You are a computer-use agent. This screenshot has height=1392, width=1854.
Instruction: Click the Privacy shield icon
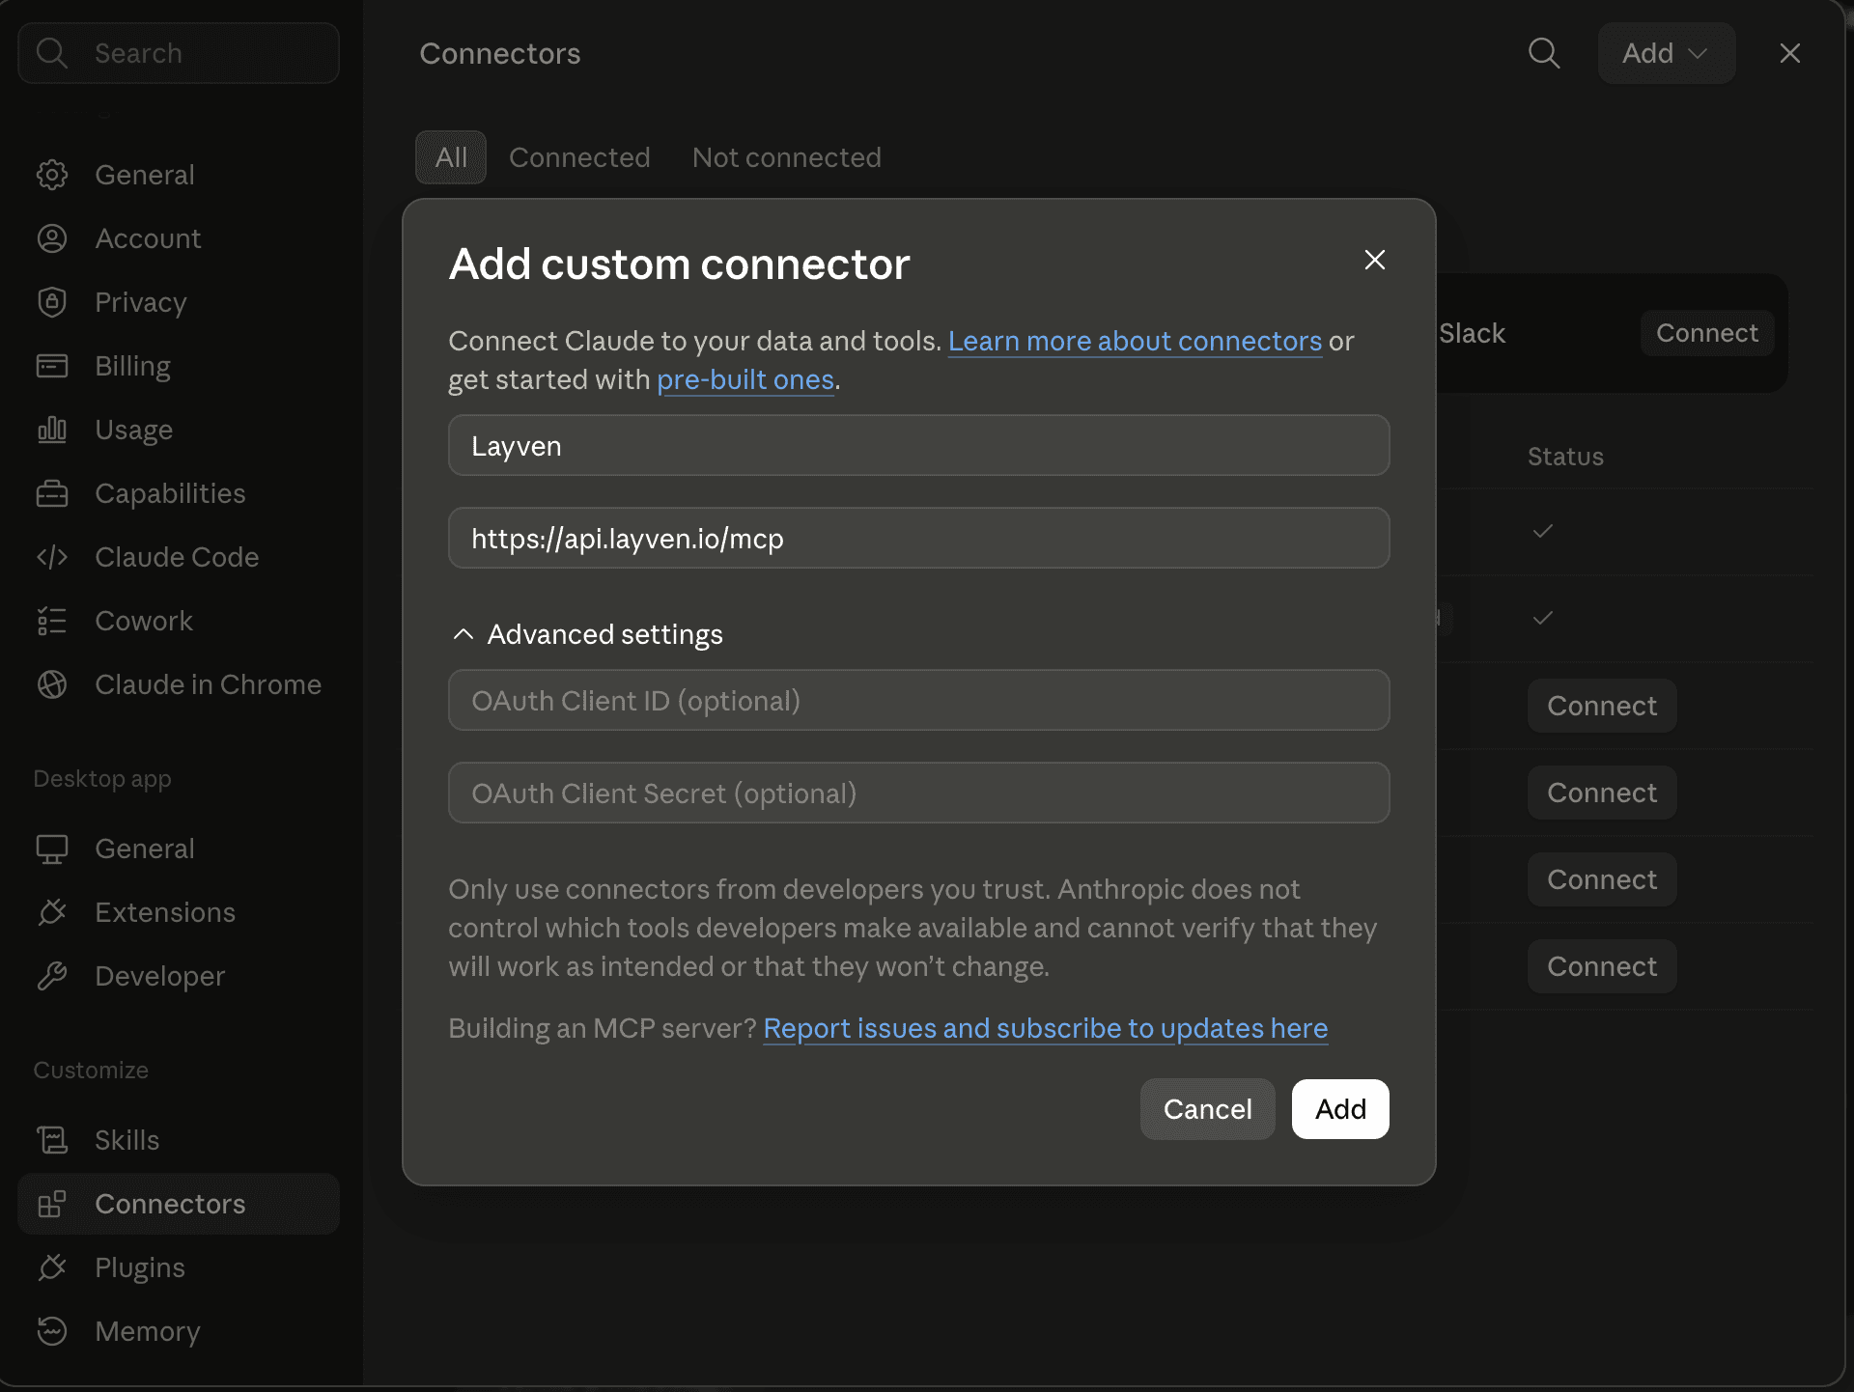point(52,302)
